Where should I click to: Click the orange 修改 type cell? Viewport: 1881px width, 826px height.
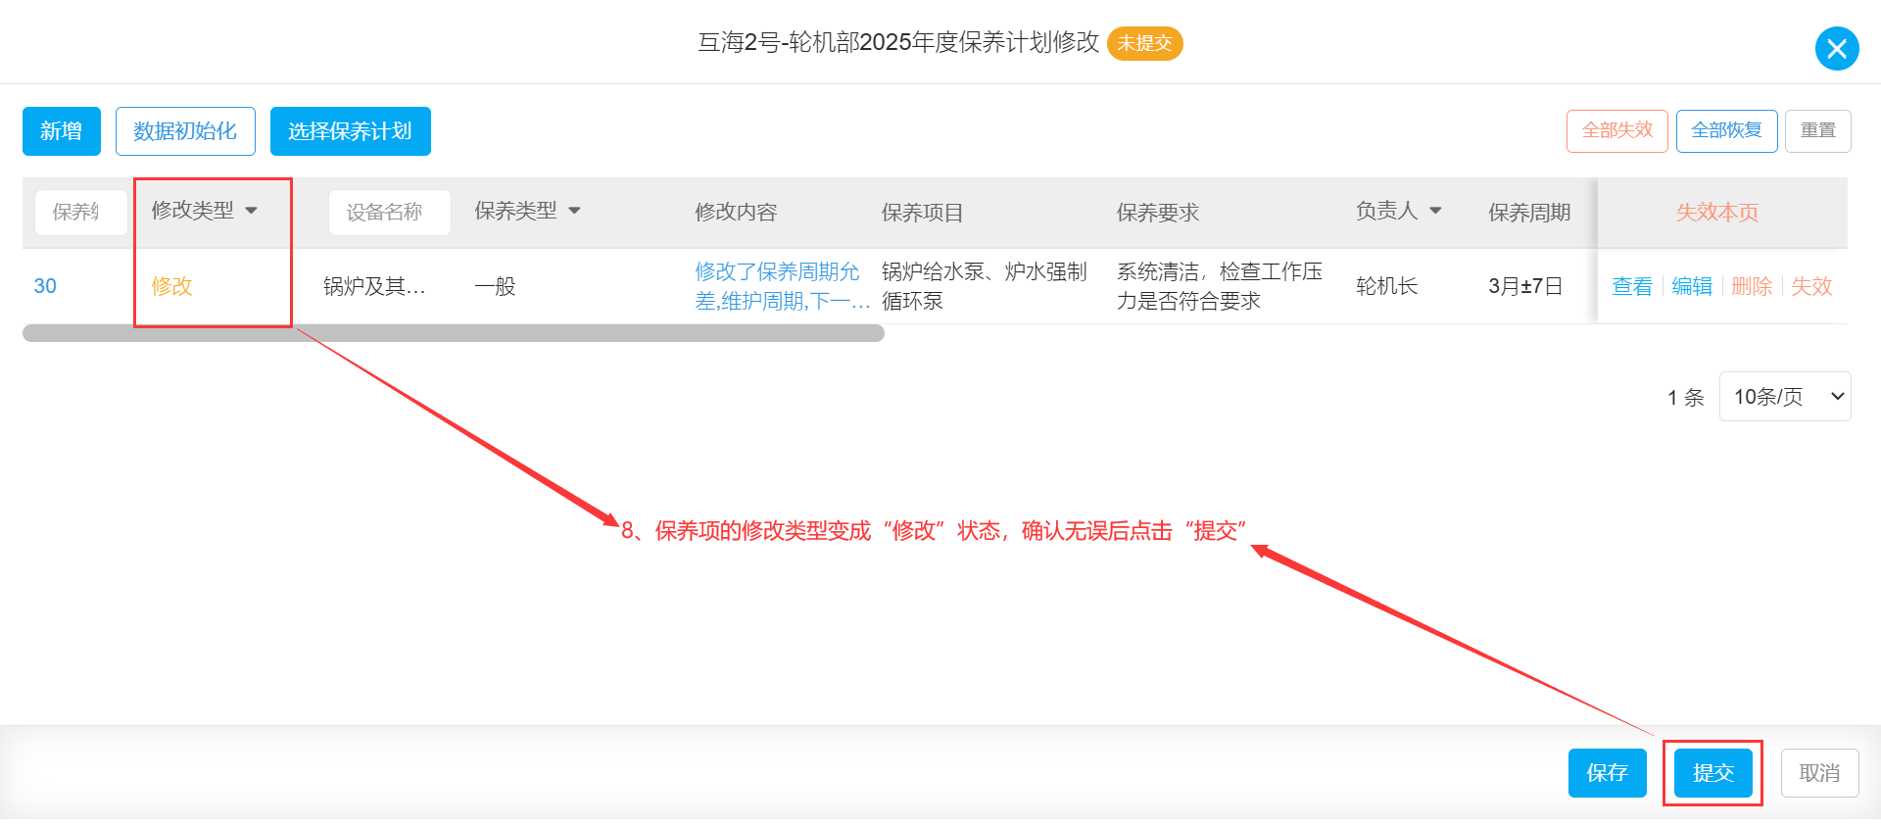pyautogui.click(x=171, y=286)
